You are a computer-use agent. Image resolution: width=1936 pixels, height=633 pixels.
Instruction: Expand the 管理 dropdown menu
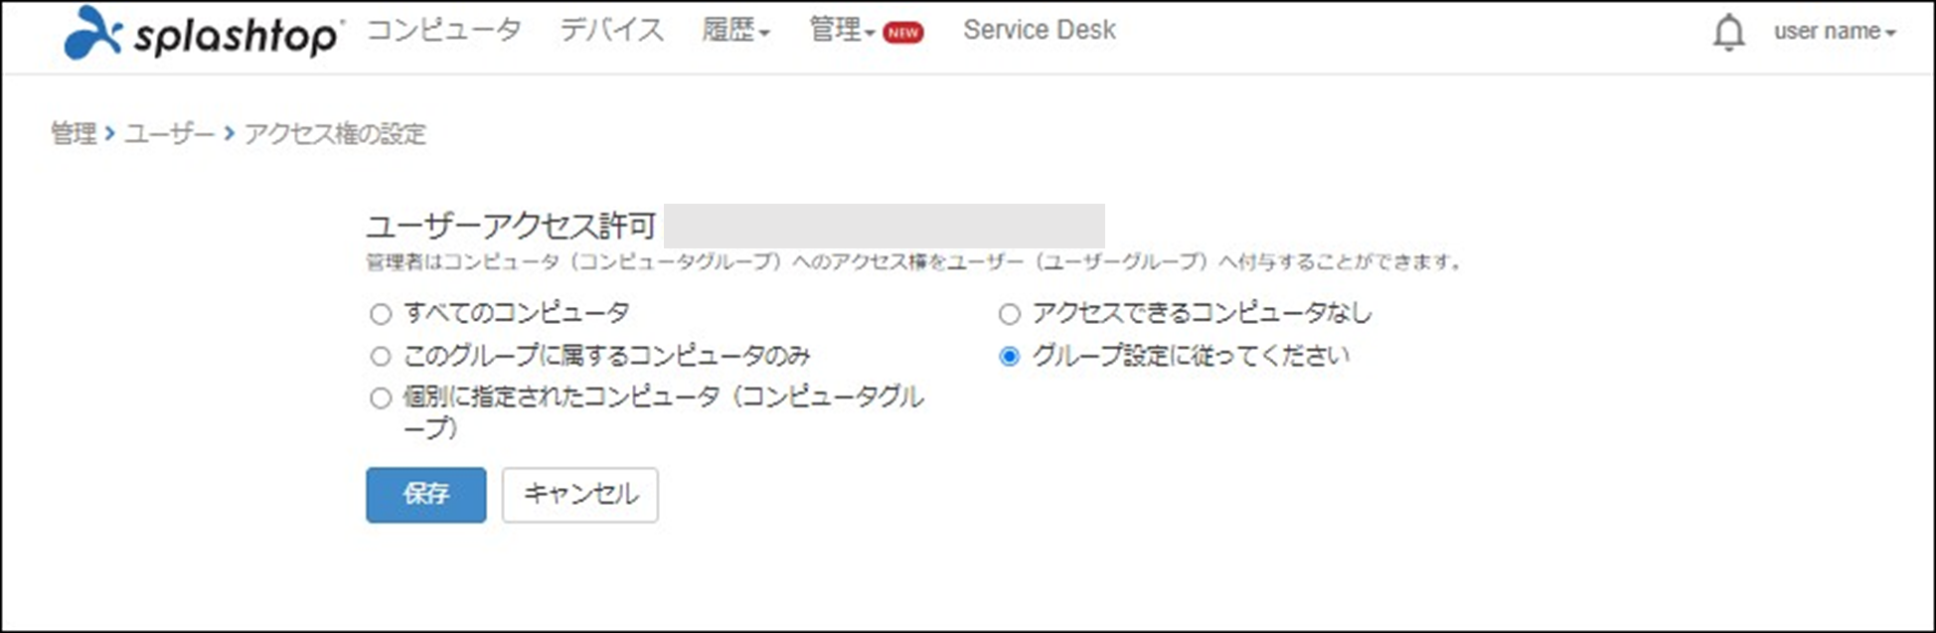[842, 30]
